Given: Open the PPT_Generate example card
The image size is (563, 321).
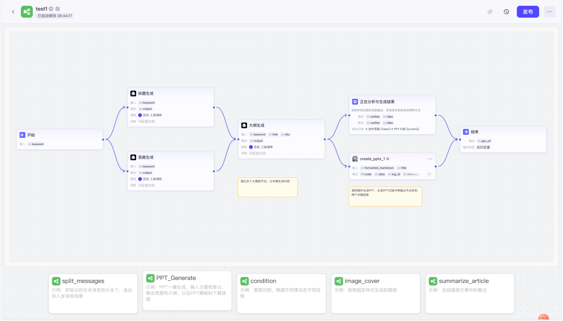Looking at the screenshot, I should [187, 290].
